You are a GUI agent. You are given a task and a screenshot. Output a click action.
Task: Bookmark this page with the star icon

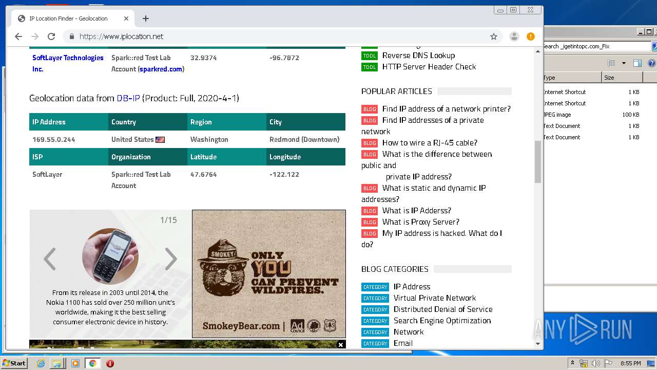click(494, 36)
